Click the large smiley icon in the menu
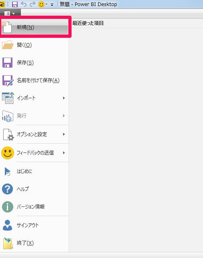Screen dimensions: 203x258 click(x=8, y=153)
